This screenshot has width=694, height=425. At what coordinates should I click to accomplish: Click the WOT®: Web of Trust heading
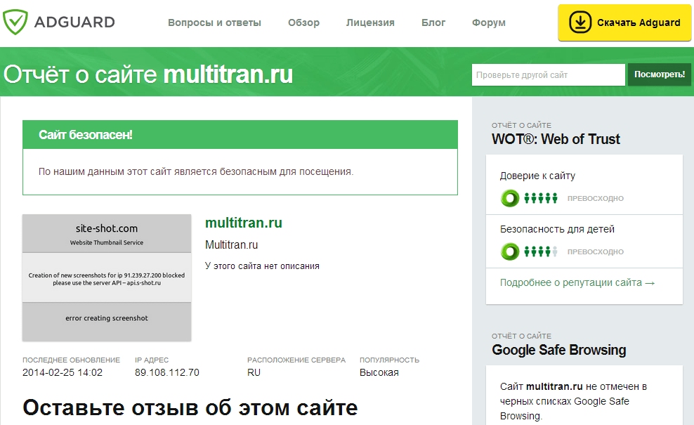point(556,139)
